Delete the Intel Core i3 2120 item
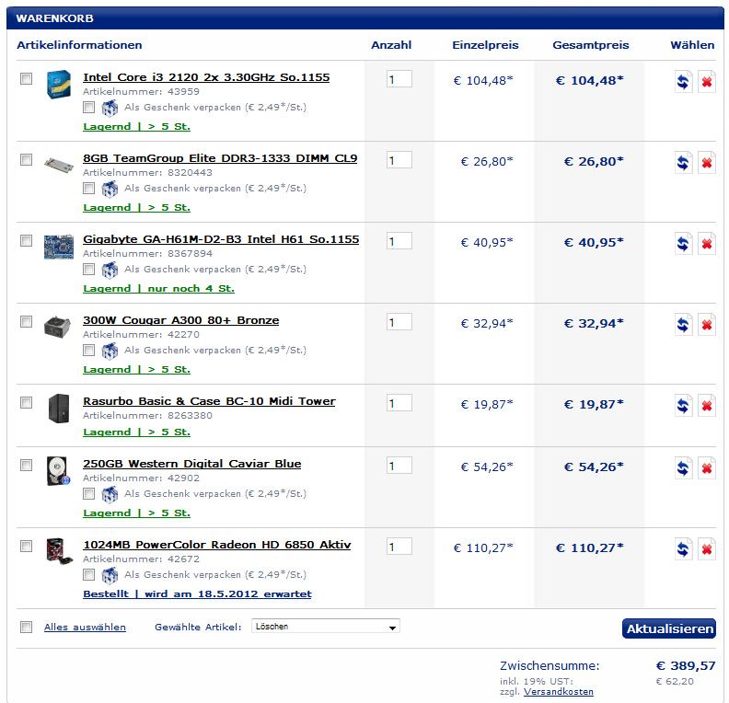This screenshot has height=703, width=729. pyautogui.click(x=707, y=82)
